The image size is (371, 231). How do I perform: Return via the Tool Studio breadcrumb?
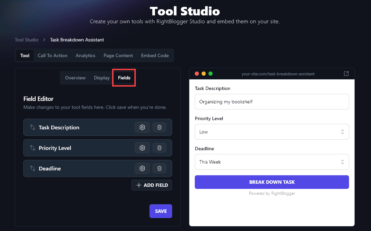26,40
